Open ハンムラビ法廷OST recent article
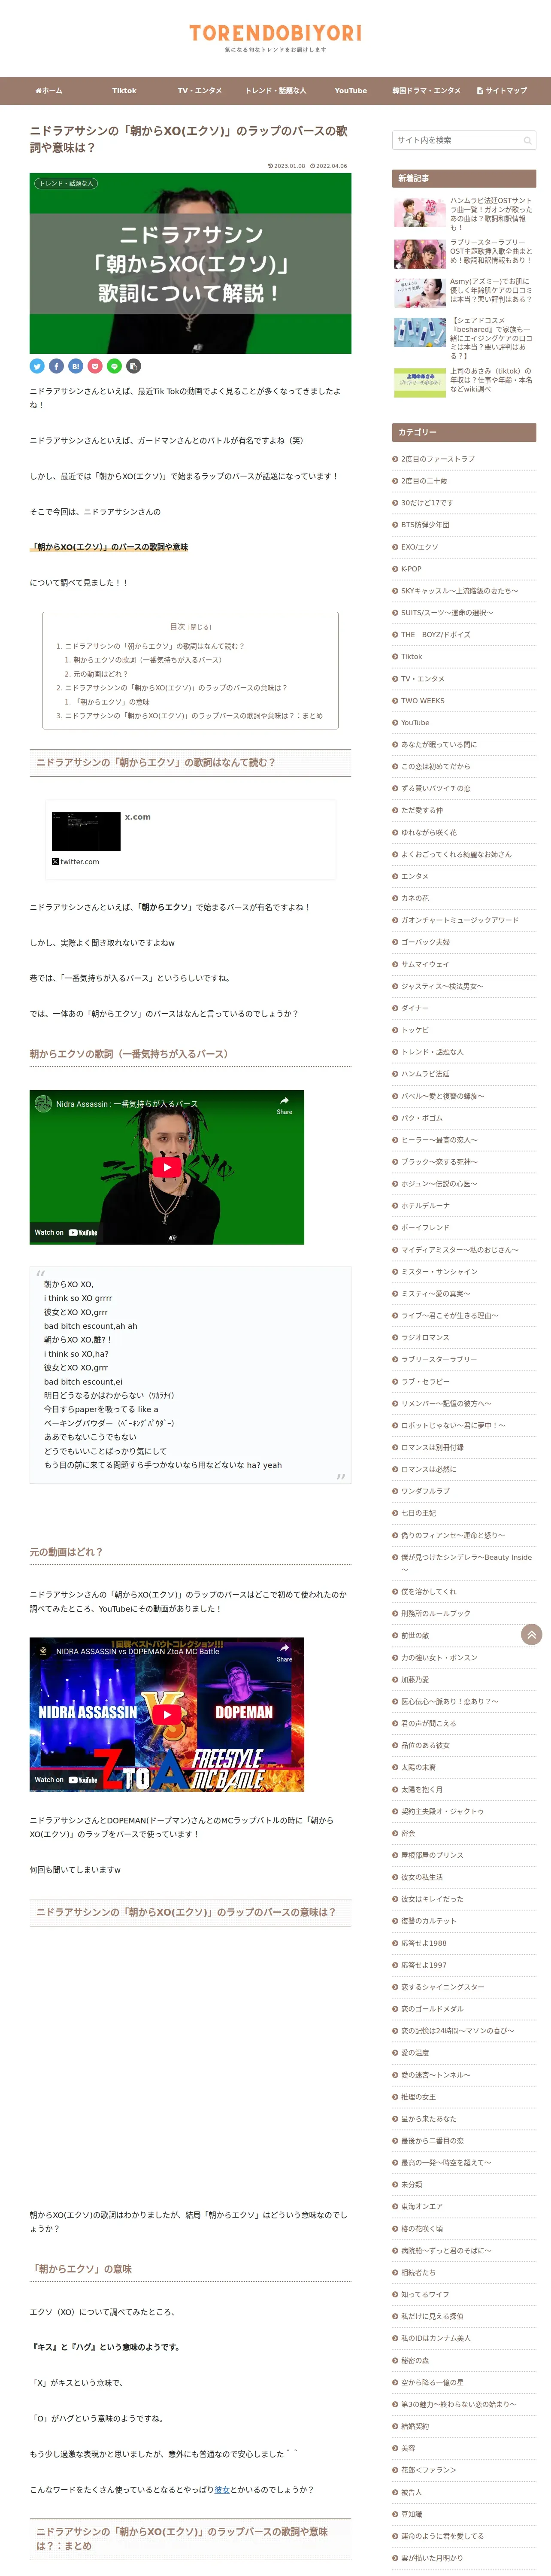The height and width of the screenshot is (2576, 551). click(x=464, y=214)
